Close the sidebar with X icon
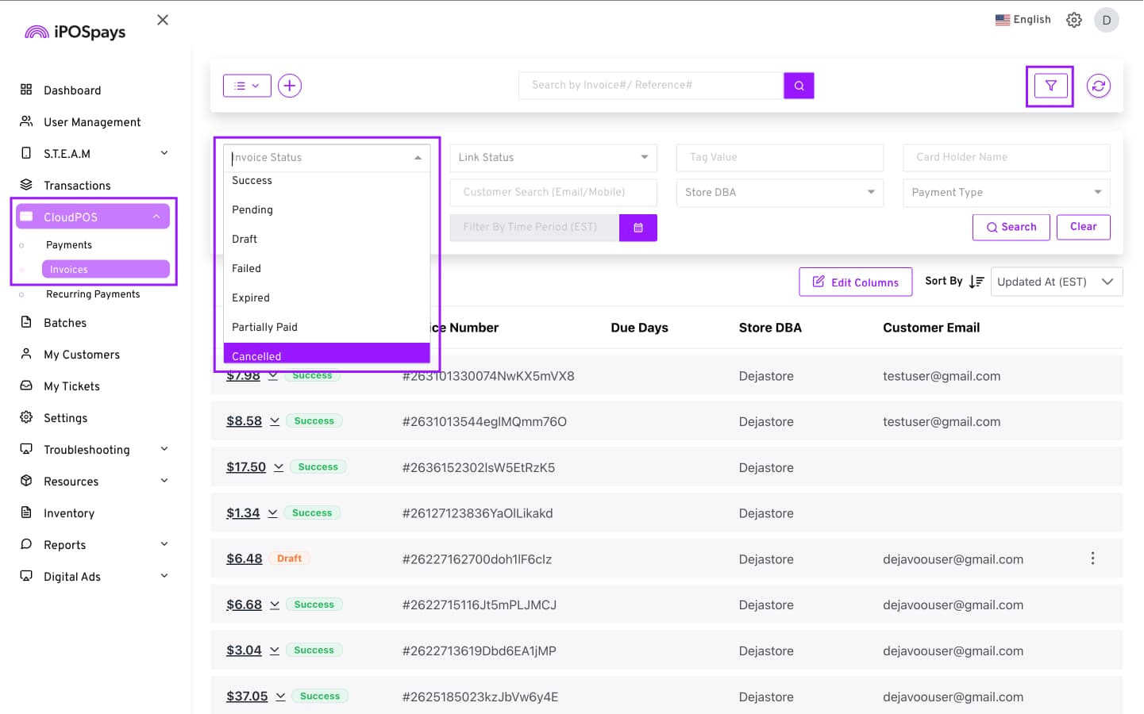The height and width of the screenshot is (714, 1144). [163, 20]
